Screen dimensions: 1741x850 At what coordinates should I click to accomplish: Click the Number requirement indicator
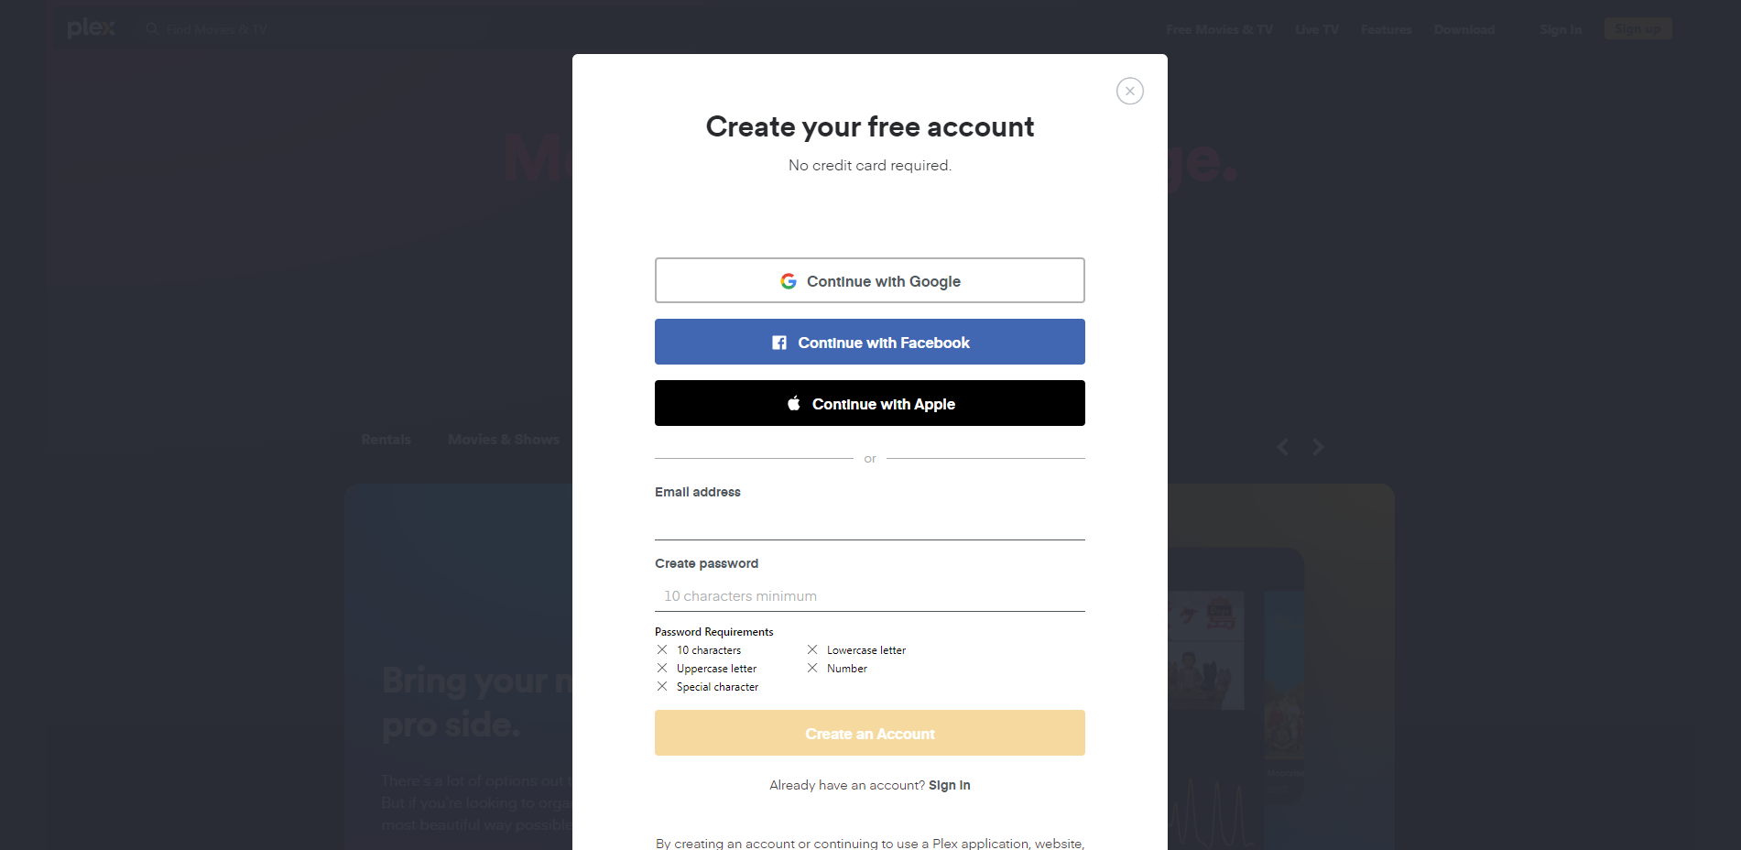coord(811,668)
